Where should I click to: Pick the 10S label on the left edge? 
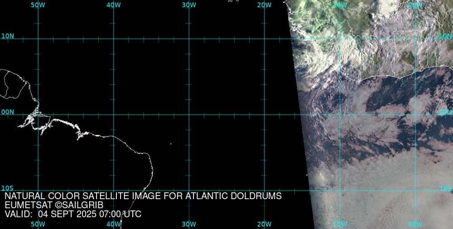8,188
